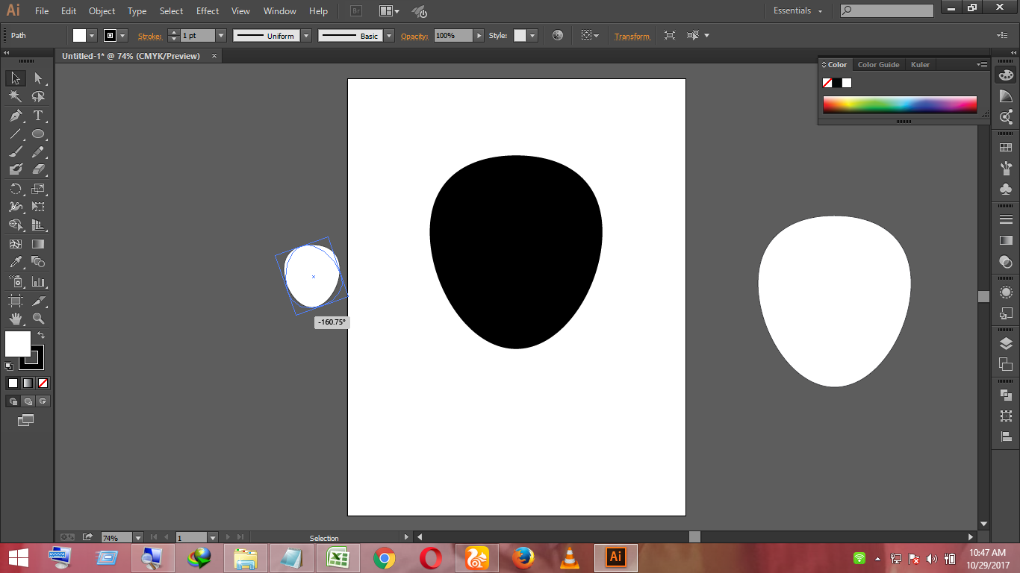
Task: Select the Width tool
Action: coord(15,207)
